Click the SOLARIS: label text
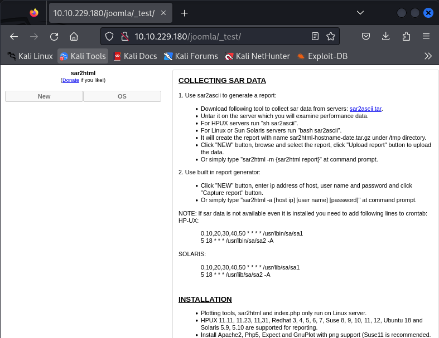Image resolution: width=439 pixels, height=338 pixels. click(x=192, y=254)
